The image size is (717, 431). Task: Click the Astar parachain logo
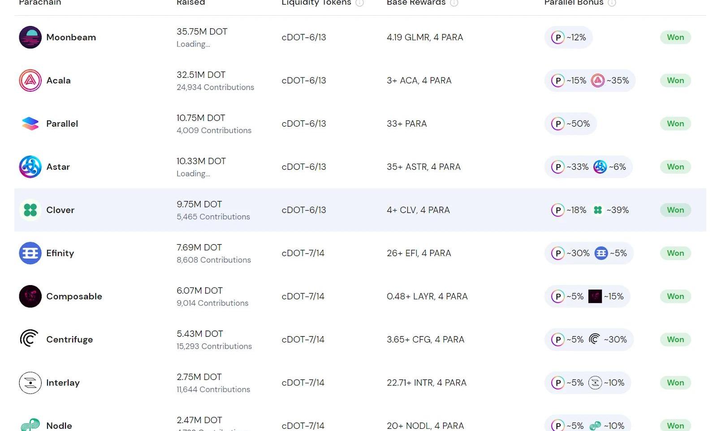(30, 166)
